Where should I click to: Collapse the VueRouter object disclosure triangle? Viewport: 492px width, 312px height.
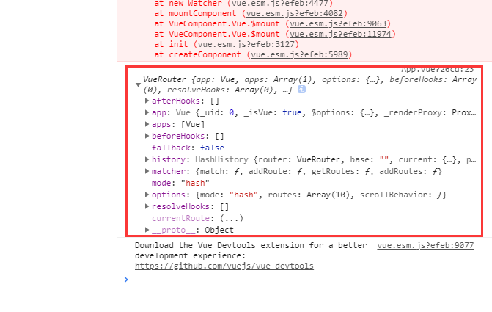tap(138, 84)
